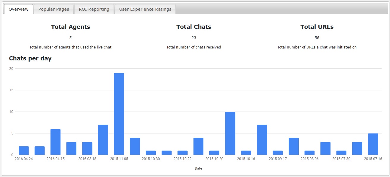The height and width of the screenshot is (177, 390).
Task: Go to User Experience Ratings tab
Action: click(x=145, y=9)
